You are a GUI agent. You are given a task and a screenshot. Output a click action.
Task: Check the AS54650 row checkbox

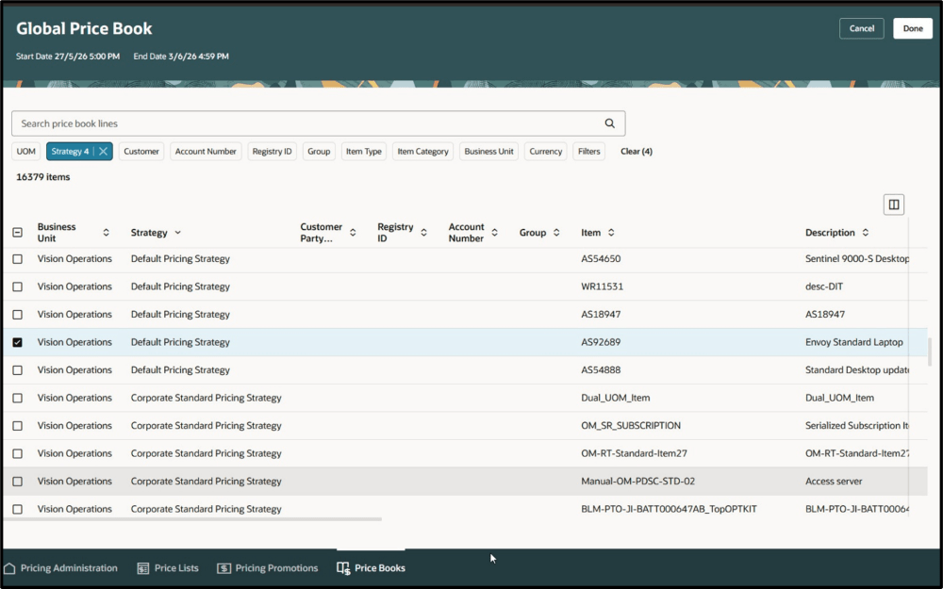[17, 259]
